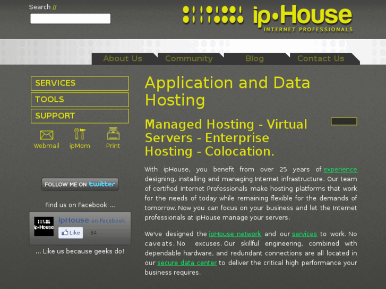Screen dimensions: 386x289
Task: Follow the 'services' hyperlink in paragraph
Action: (304, 234)
